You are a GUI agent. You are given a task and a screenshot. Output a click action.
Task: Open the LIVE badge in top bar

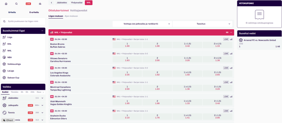[28, 4]
